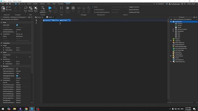Select the Lighting bulb icon
The width and height of the screenshot is (198, 111).
pos(174,41)
